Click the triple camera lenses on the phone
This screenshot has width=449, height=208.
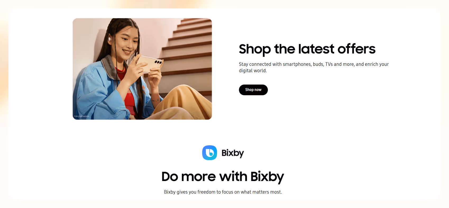tap(158, 62)
